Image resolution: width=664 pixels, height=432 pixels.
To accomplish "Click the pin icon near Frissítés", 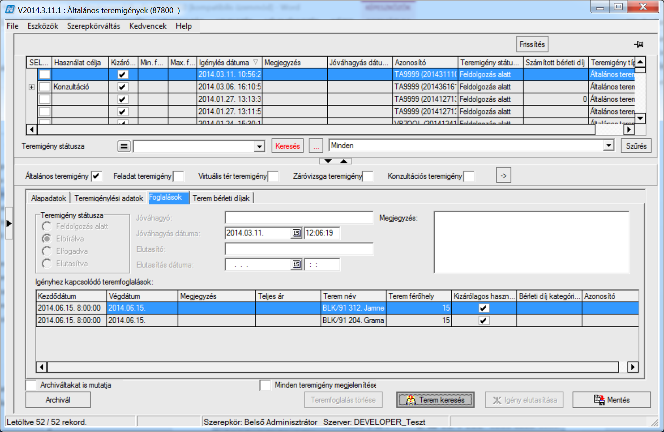I will point(638,44).
